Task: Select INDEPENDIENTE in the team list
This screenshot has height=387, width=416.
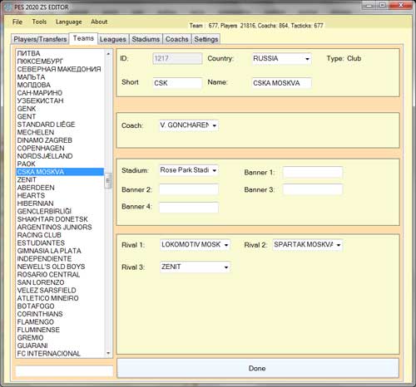Action: [x=60, y=258]
